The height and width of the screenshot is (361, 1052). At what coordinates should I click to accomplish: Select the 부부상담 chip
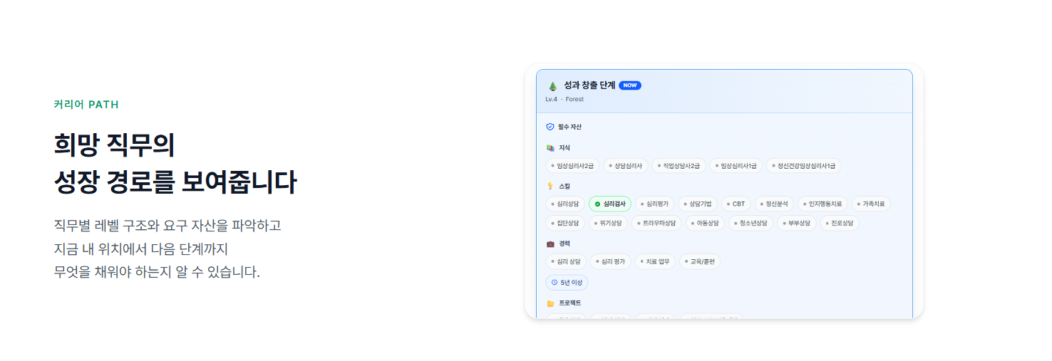[797, 223]
